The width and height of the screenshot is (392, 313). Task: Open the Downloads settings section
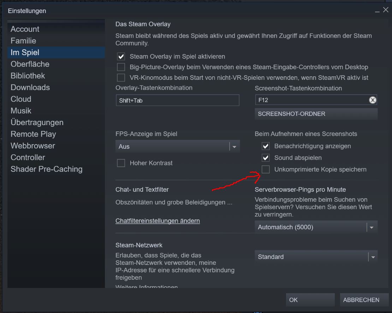pos(30,88)
